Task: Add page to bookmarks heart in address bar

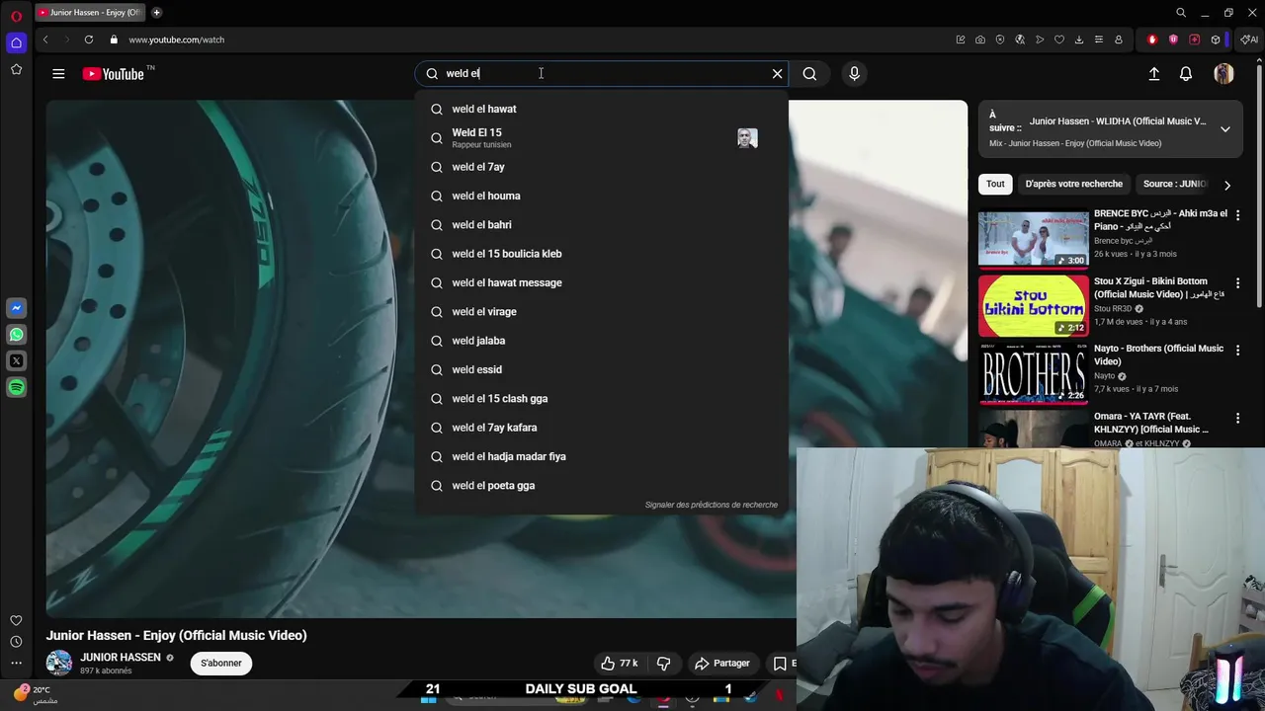Action: 1058,39
